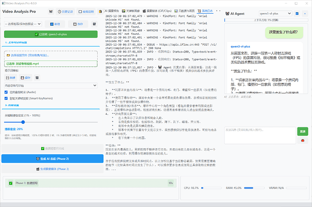
Task: Open the 使用说明 usage guide
Action: click(86, 12)
